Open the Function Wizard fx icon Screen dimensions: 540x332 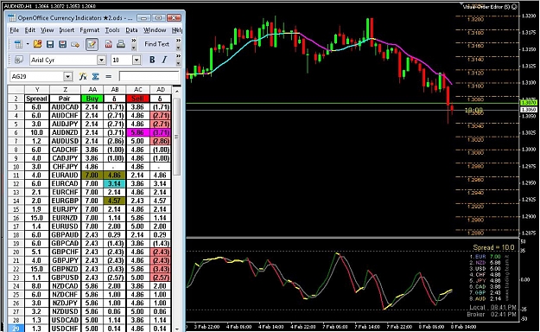click(83, 76)
